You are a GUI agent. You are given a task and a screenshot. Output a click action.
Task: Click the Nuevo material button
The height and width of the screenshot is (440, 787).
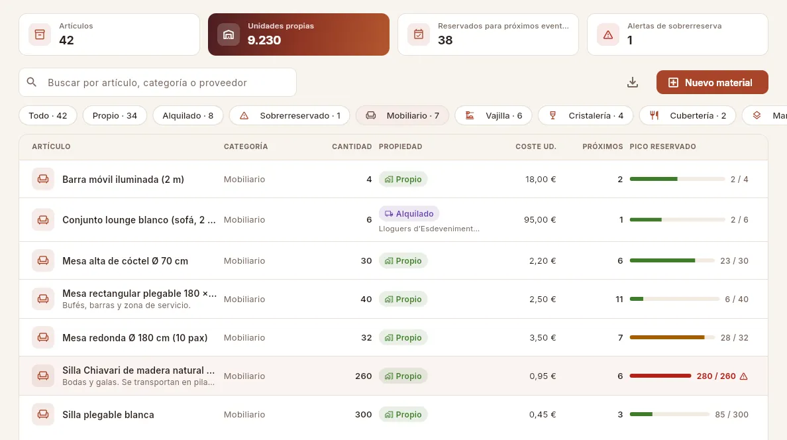712,82
